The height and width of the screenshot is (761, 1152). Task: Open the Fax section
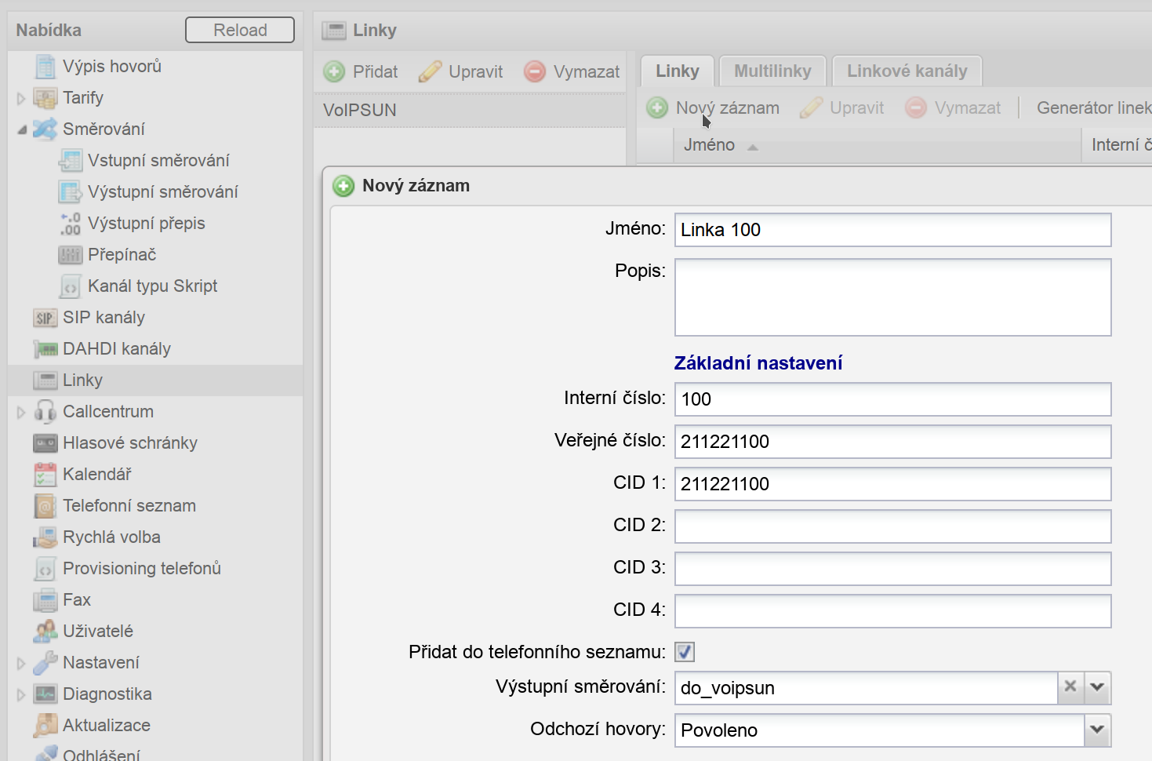(76, 600)
